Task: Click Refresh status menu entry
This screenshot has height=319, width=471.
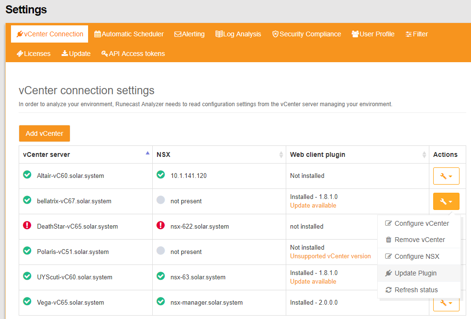Action: [419, 290]
